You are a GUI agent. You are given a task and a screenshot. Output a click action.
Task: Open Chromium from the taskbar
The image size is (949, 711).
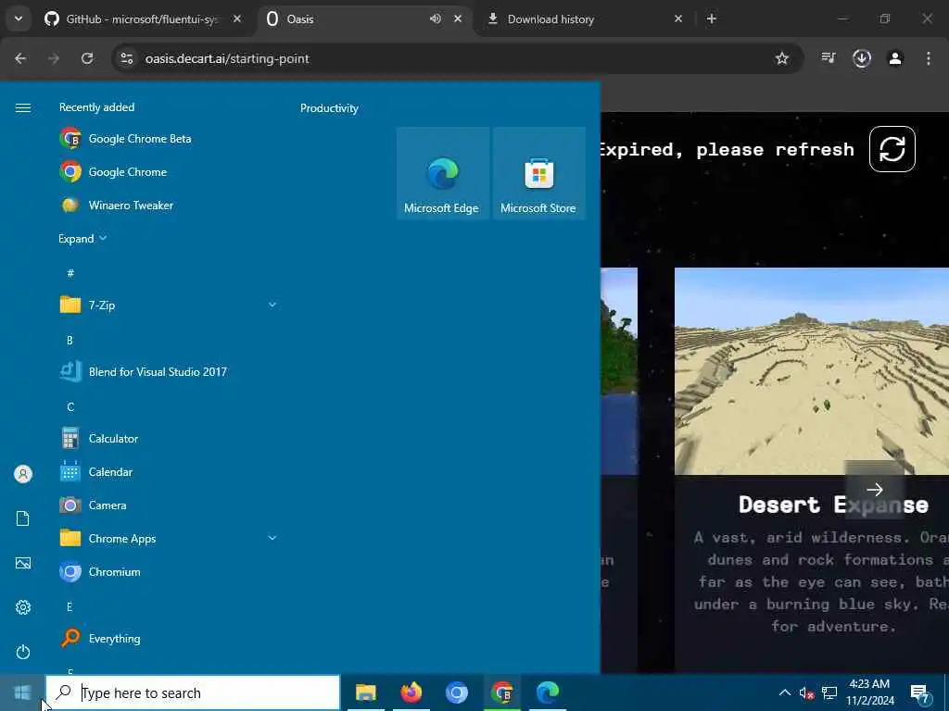pos(456,692)
